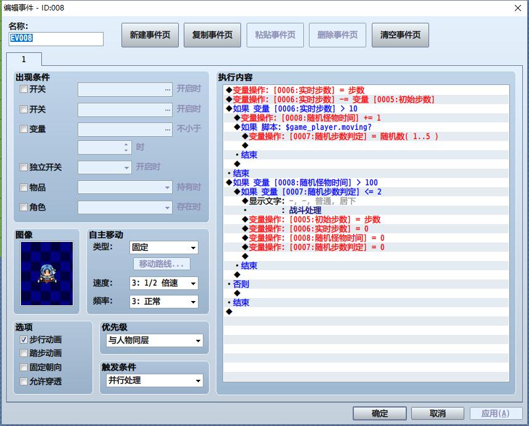The height and width of the screenshot is (426, 529).
Task: Enable the 角色 condition checkbox
Action: [23, 207]
